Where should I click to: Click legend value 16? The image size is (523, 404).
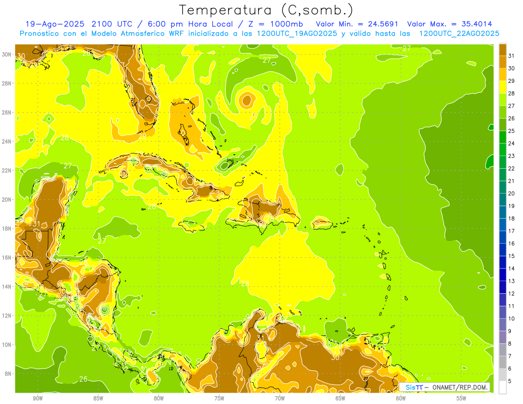point(511,243)
